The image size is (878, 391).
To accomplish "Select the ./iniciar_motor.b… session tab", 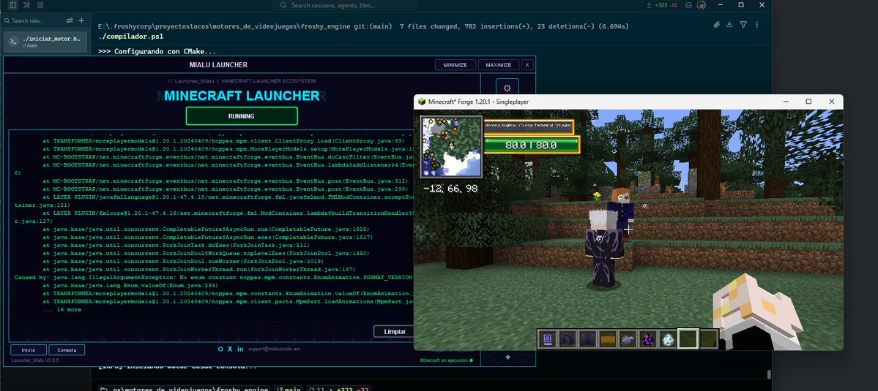I will (x=45, y=42).
